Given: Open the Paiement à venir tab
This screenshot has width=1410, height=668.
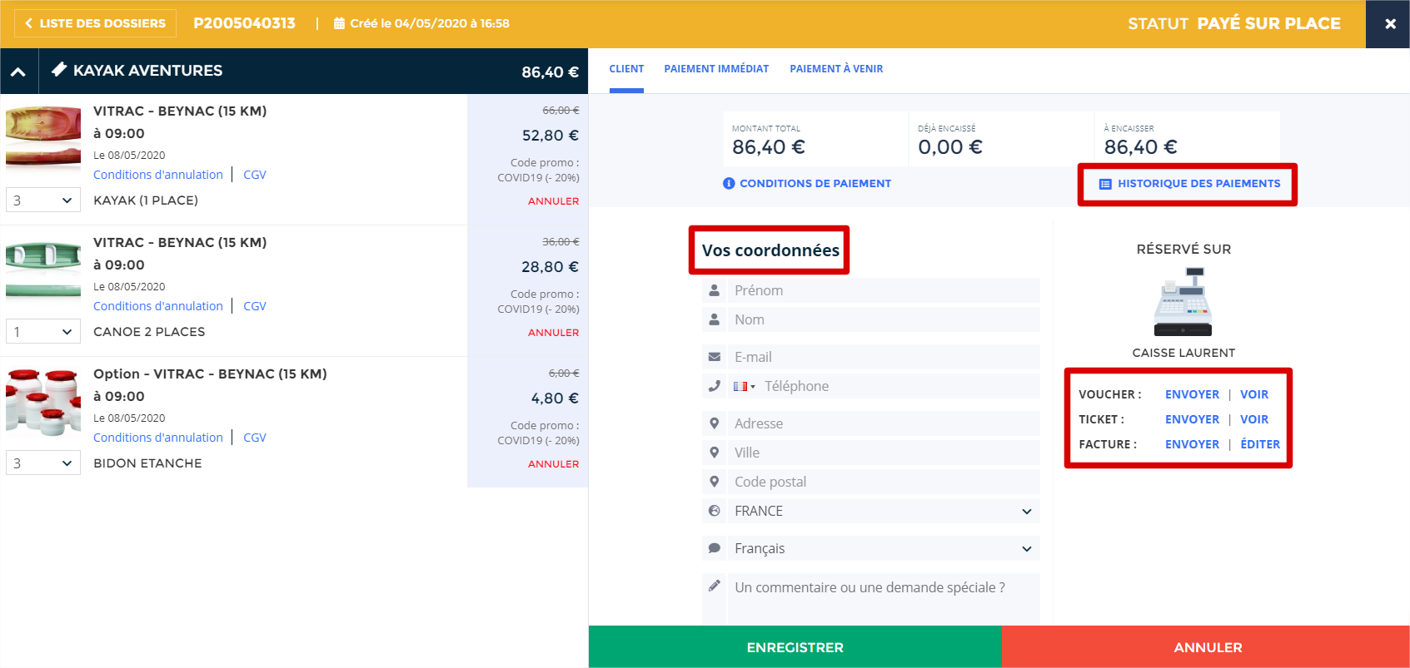Looking at the screenshot, I should coord(835,69).
